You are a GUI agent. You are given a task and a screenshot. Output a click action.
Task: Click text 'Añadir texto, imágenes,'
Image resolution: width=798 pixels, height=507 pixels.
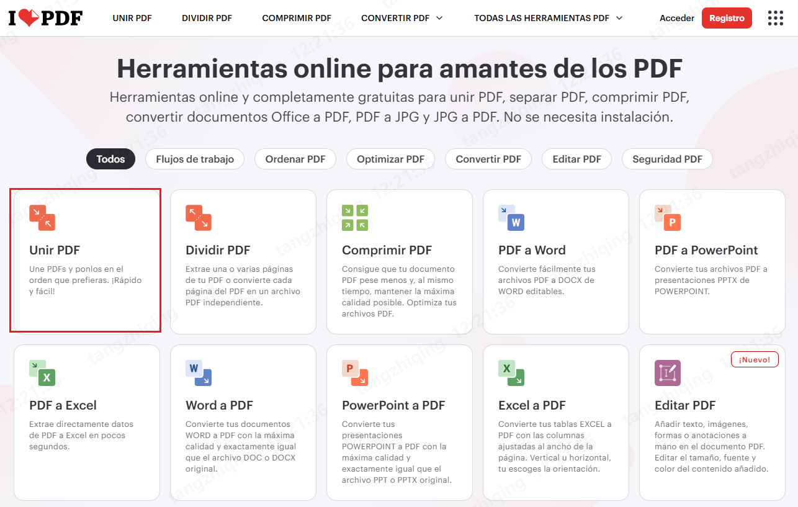(701, 424)
